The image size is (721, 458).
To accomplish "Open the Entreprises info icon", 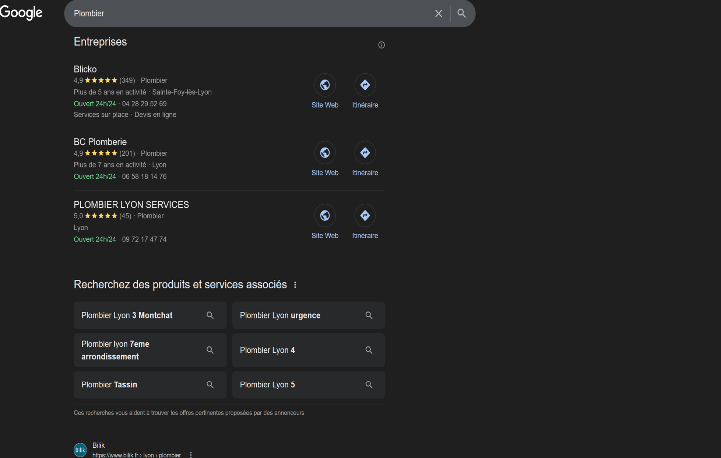I will 381,45.
